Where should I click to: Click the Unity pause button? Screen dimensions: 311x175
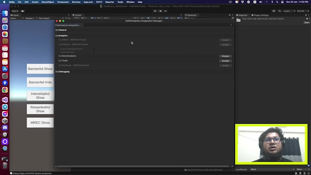[161, 11]
